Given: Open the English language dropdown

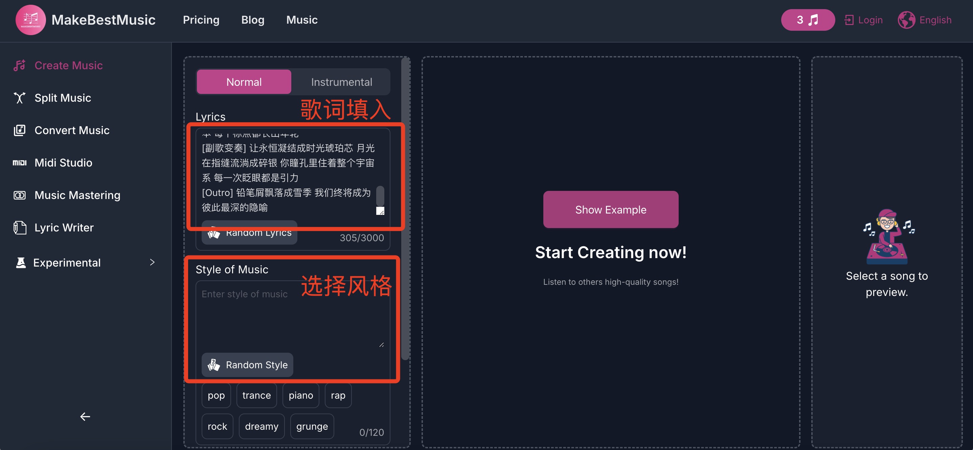Looking at the screenshot, I should [x=935, y=20].
